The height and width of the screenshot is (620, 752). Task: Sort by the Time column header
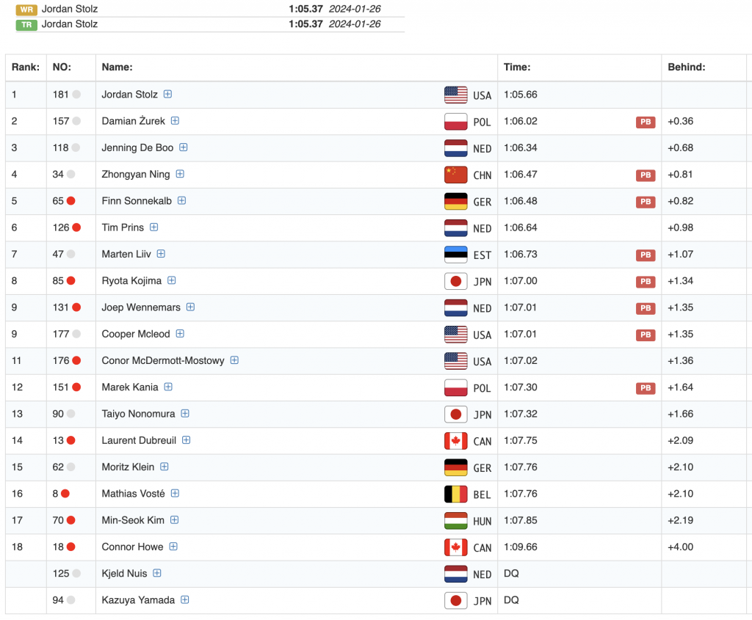pos(517,67)
